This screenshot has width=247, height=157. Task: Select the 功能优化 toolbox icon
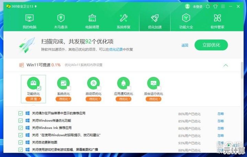pyautogui.click(x=33, y=83)
